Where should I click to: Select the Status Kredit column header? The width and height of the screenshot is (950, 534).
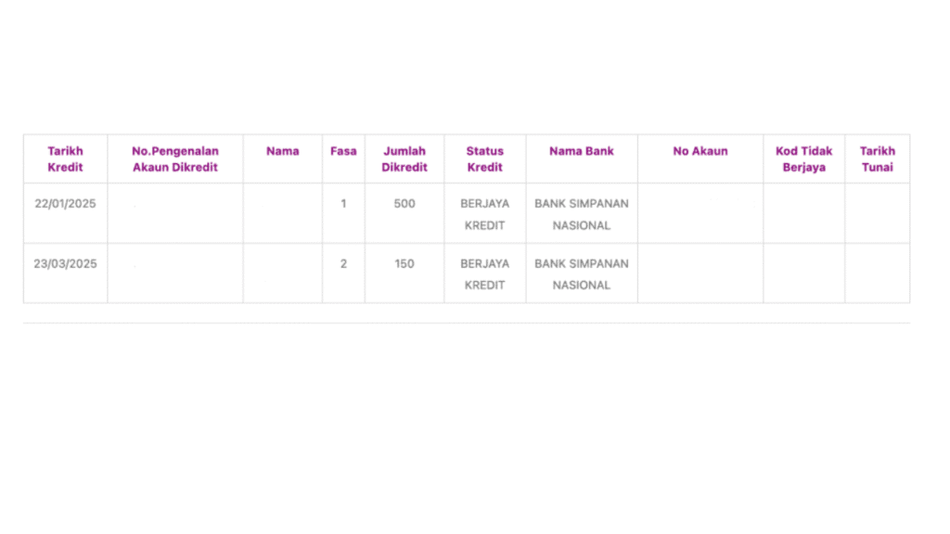484,159
